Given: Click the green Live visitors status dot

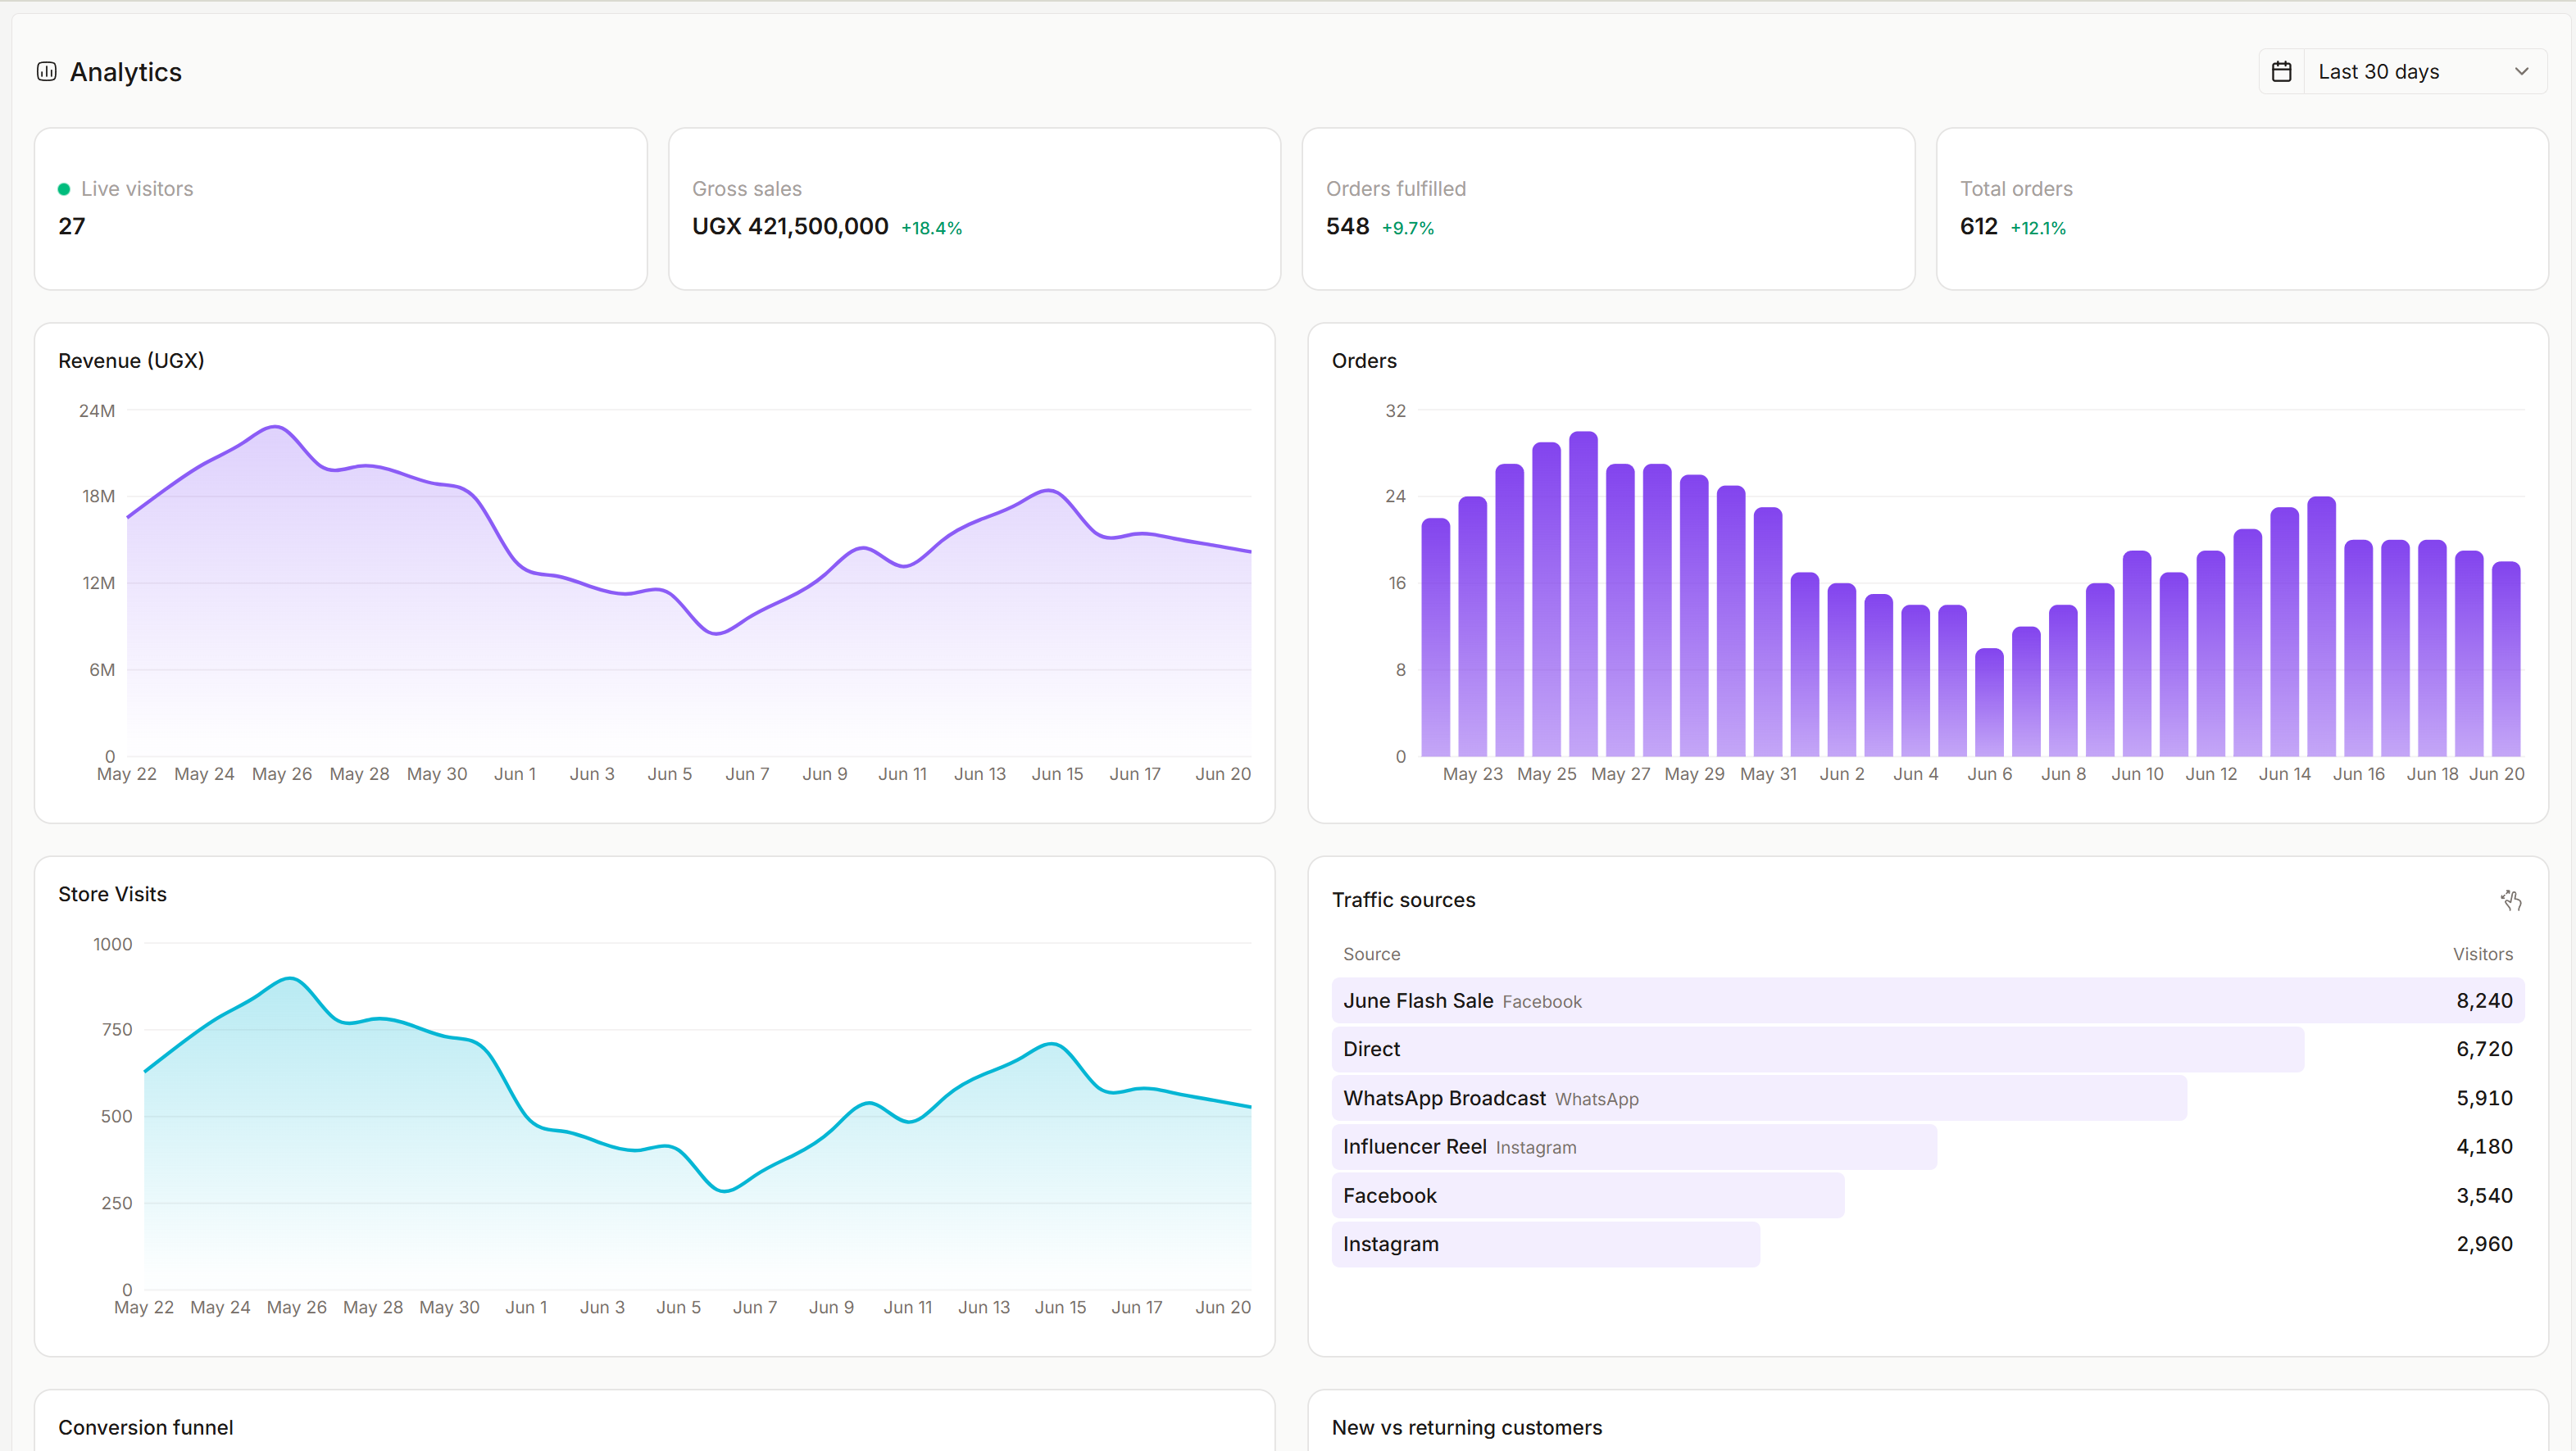Looking at the screenshot, I should click(64, 189).
